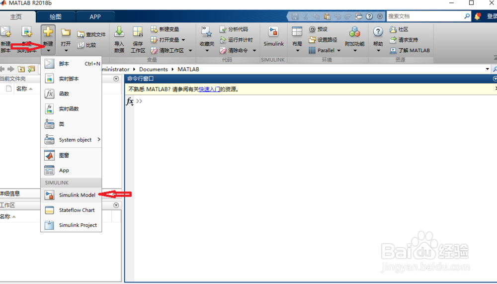The image size is (497, 284).
Task: Click the quick access Redo icon
Action: point(348,16)
